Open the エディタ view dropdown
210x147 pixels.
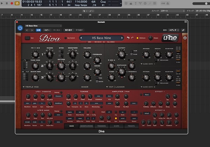tap(174, 30)
